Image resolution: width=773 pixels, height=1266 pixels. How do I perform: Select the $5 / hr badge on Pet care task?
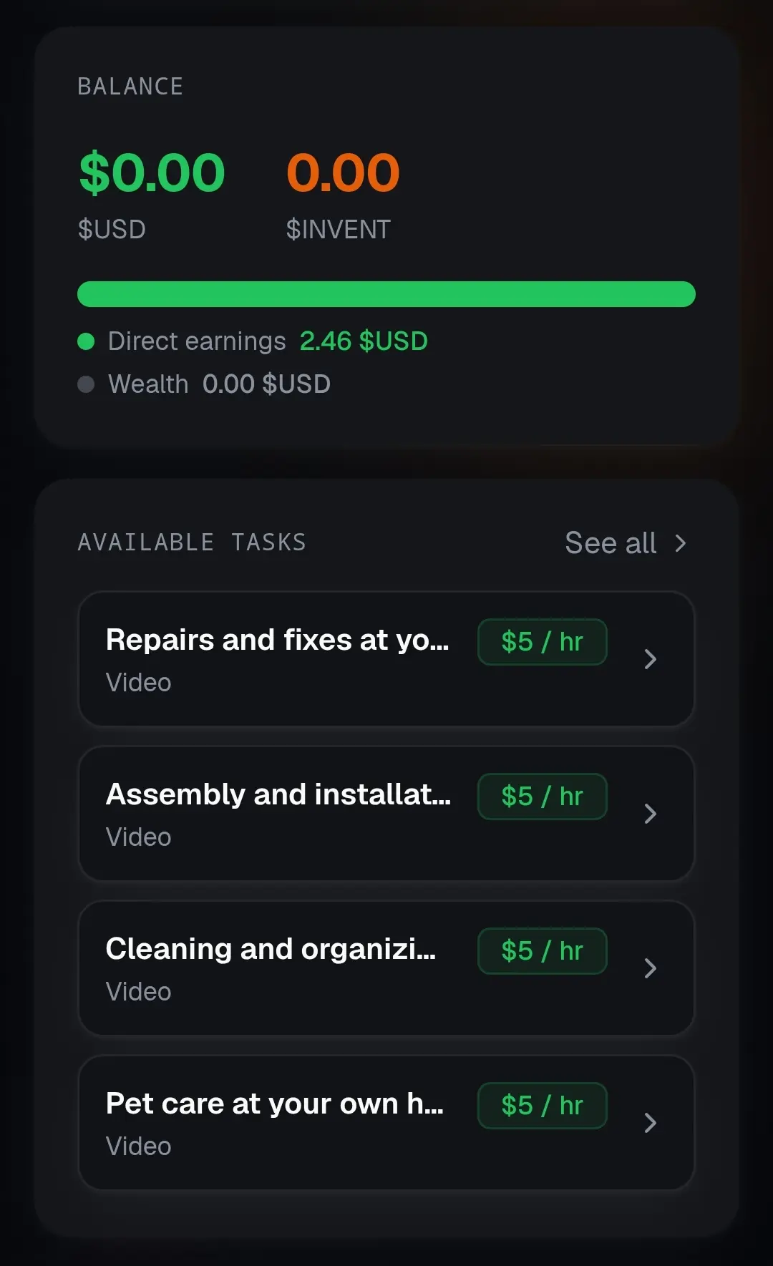(x=543, y=1106)
